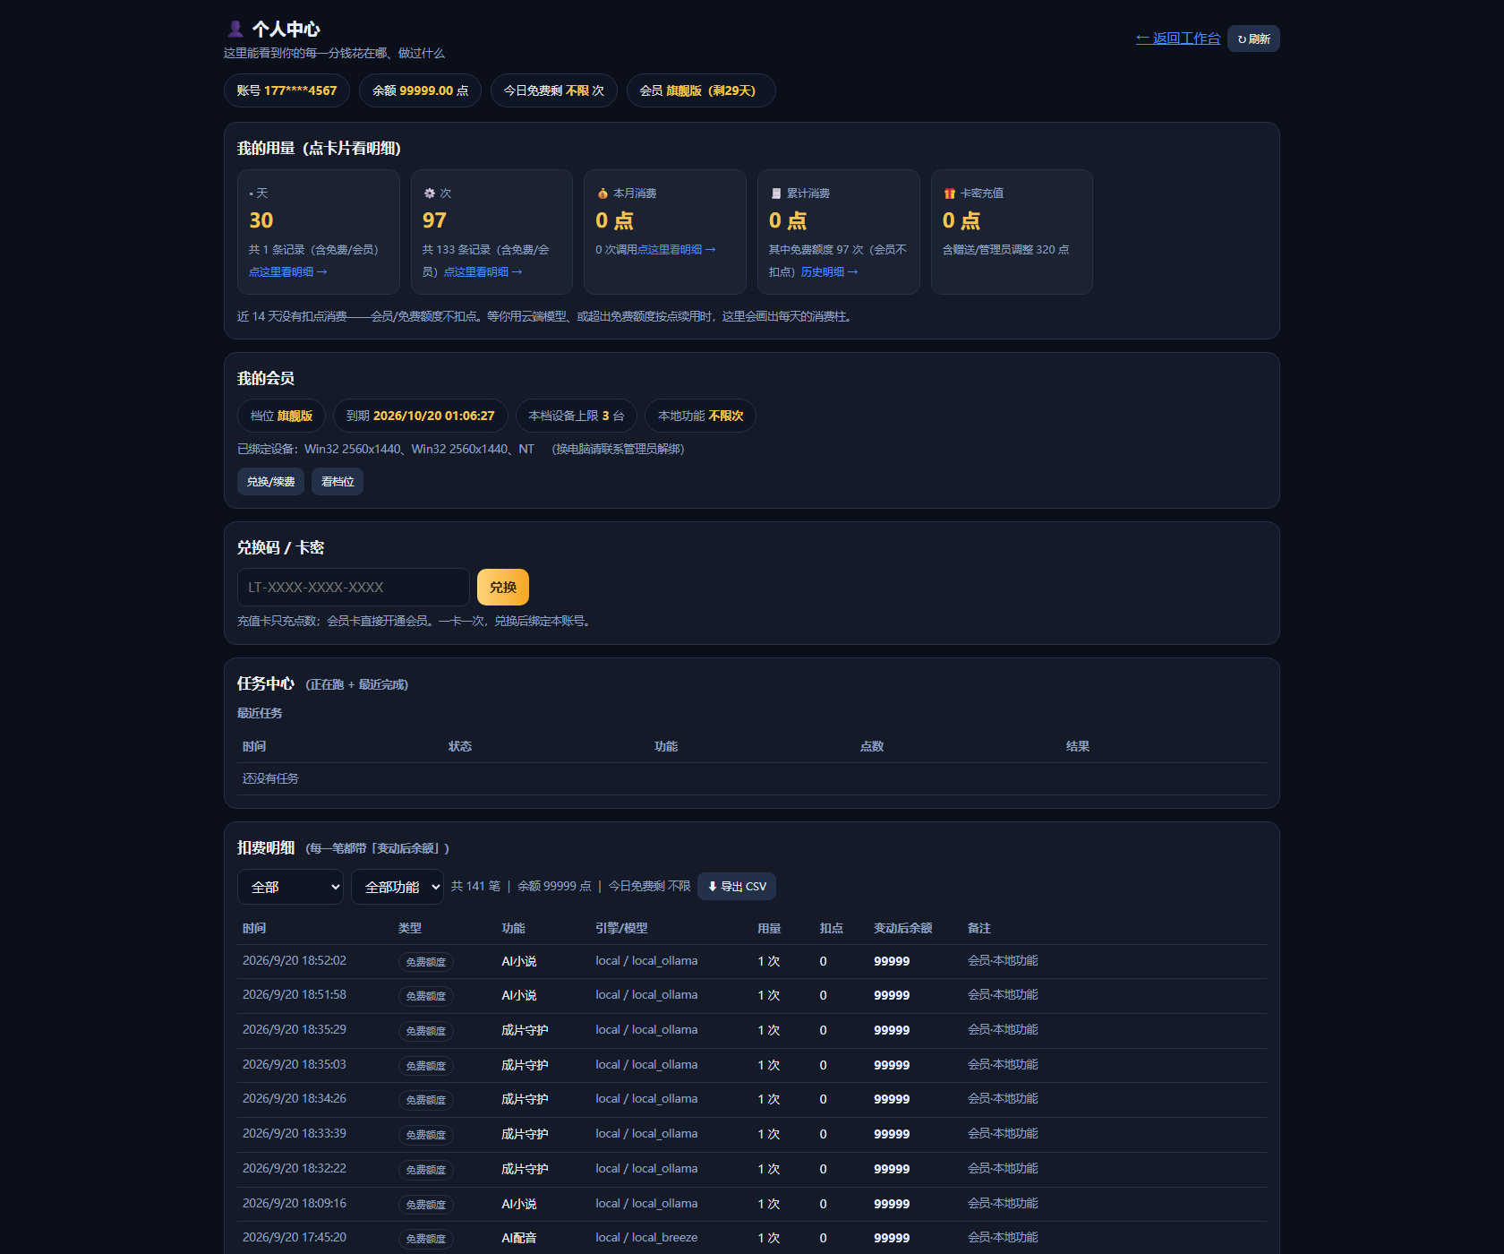Click the 时间 header in 任务中心 table
1504x1254 pixels.
[254, 746]
